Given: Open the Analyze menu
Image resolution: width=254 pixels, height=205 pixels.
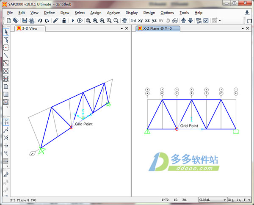Looking at the screenshot, I should tap(113, 13).
